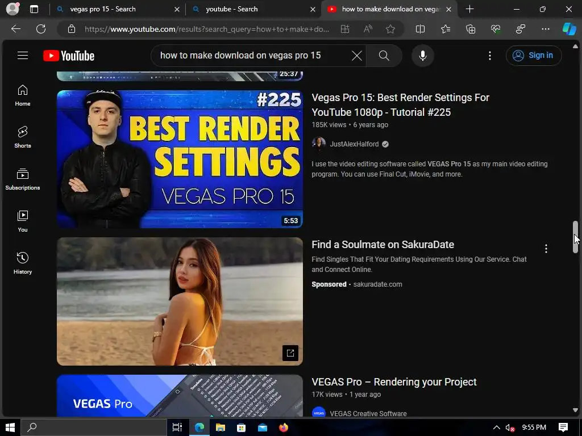582x436 pixels.
Task: Click the apps available icon in address bar
Action: click(x=345, y=29)
